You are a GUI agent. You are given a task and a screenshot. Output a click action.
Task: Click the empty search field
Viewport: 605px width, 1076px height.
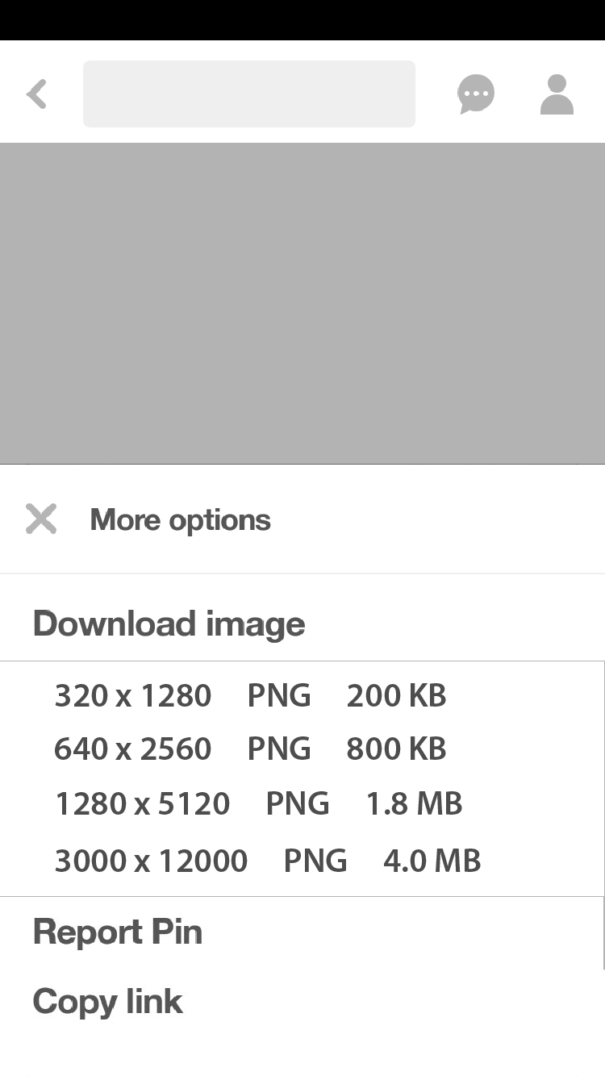[x=249, y=94]
